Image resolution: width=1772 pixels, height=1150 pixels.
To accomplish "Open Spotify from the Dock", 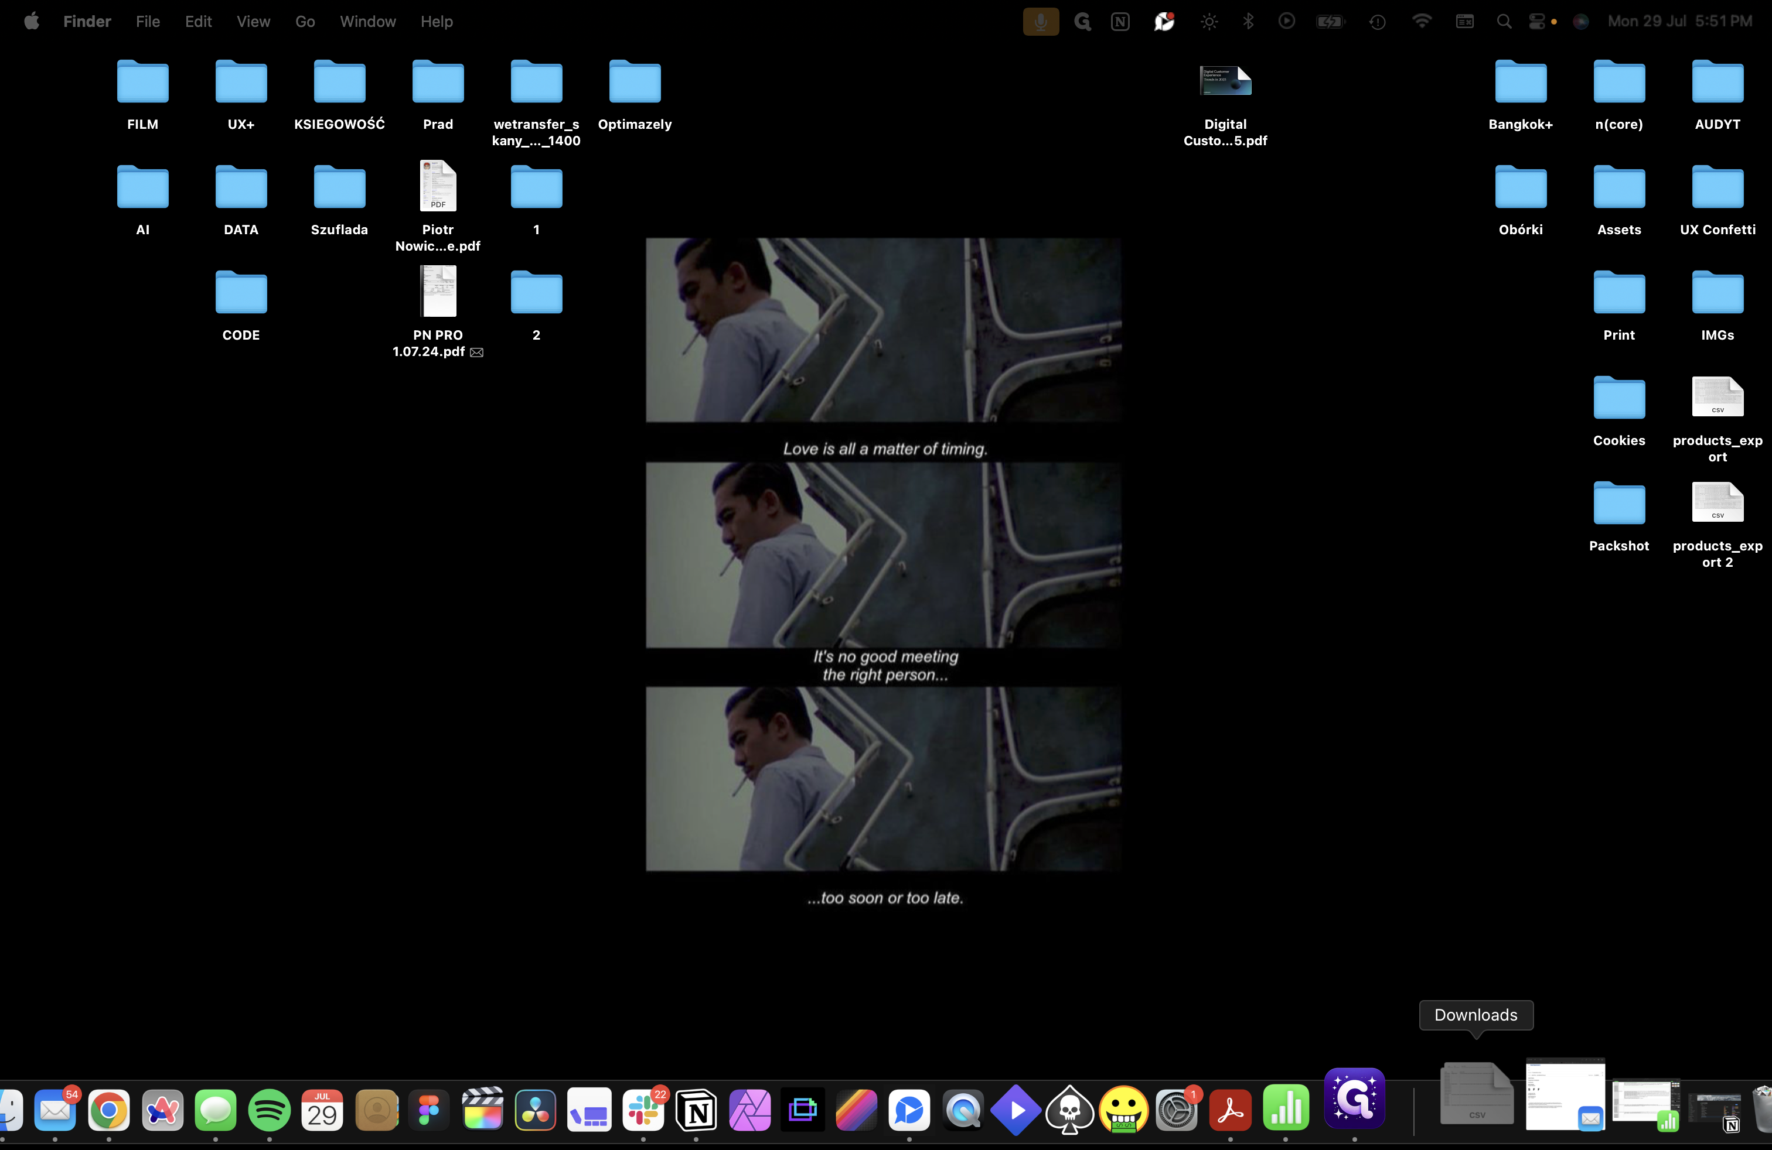I will click(x=269, y=1110).
